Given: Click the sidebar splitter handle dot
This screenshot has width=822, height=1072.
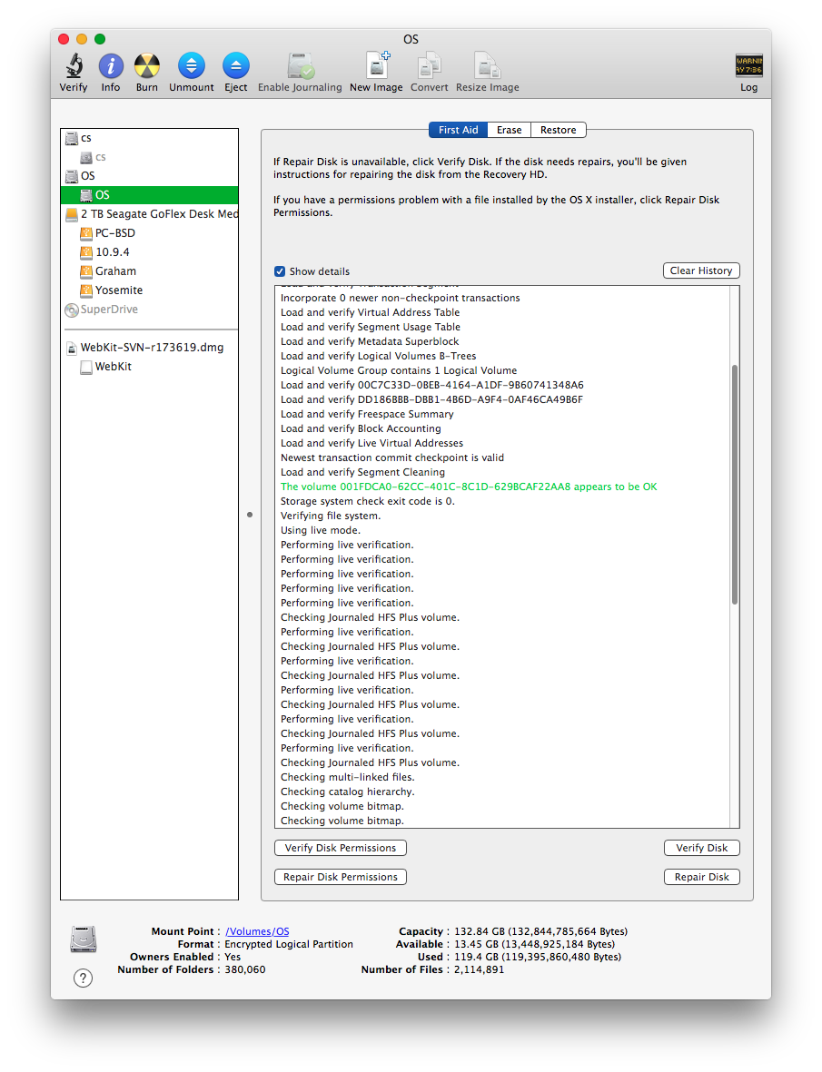Looking at the screenshot, I should point(250,514).
